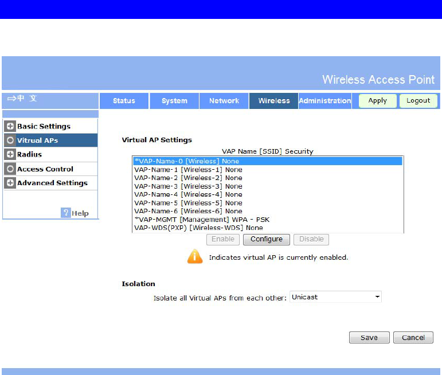Select row *VAP-MGMT [Management] WPA - PSK
This screenshot has width=442, height=375.
coord(268,220)
